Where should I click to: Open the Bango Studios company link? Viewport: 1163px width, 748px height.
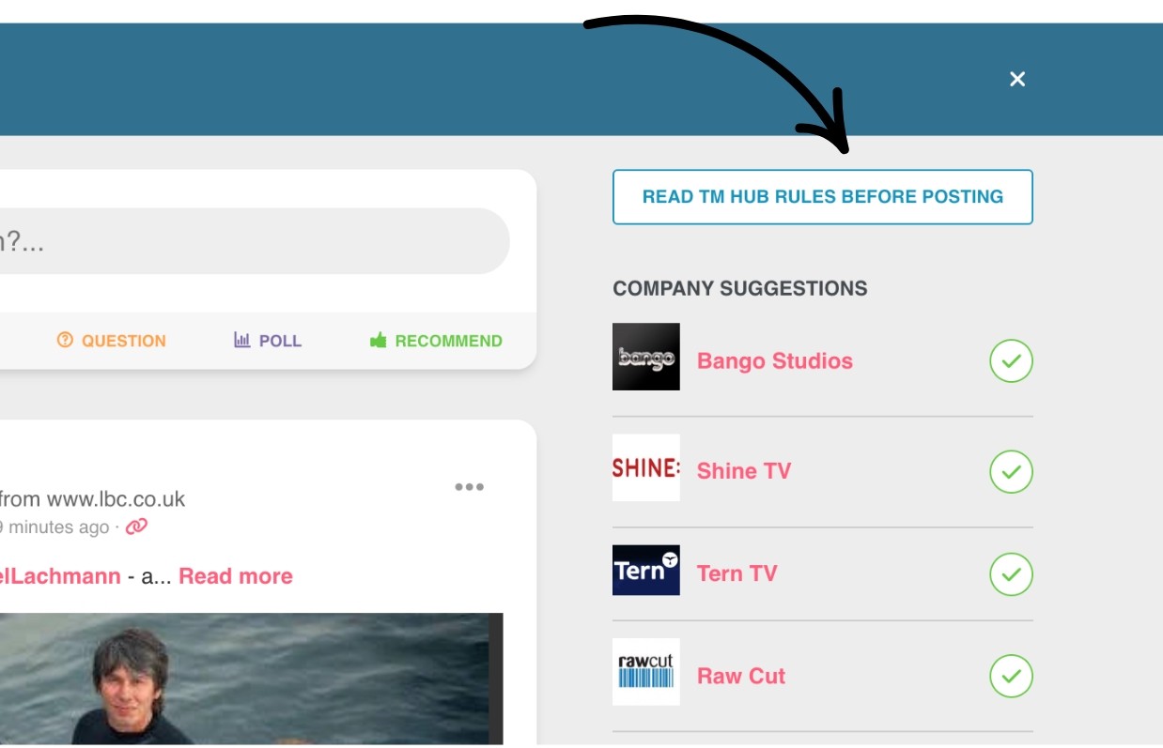point(775,361)
